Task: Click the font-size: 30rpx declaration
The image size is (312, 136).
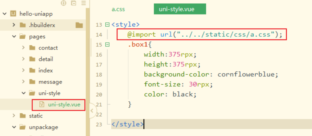Action: [x=179, y=85]
